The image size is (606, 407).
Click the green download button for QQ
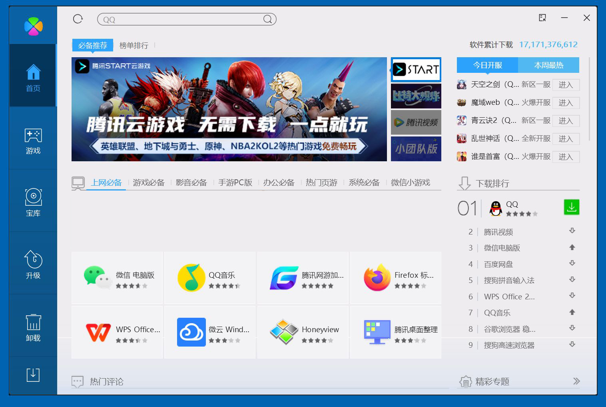(571, 207)
